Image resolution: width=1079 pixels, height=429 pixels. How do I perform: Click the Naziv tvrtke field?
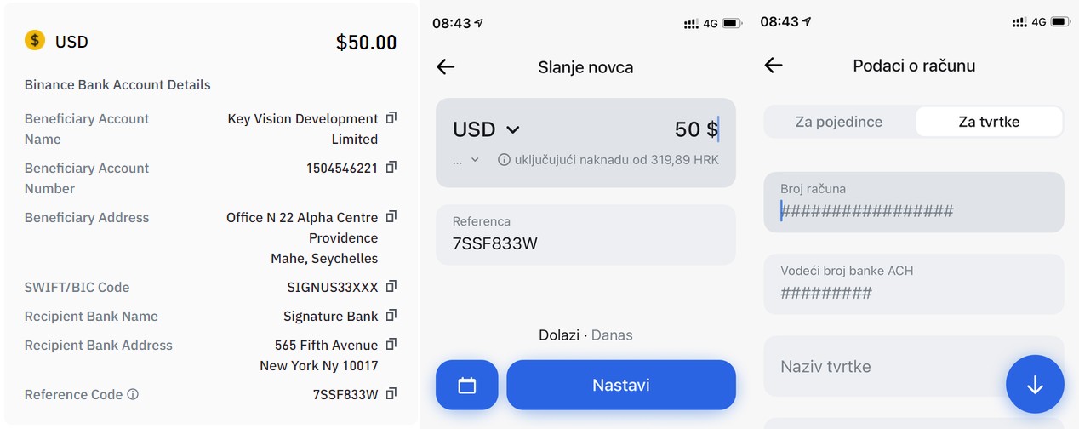(x=885, y=367)
